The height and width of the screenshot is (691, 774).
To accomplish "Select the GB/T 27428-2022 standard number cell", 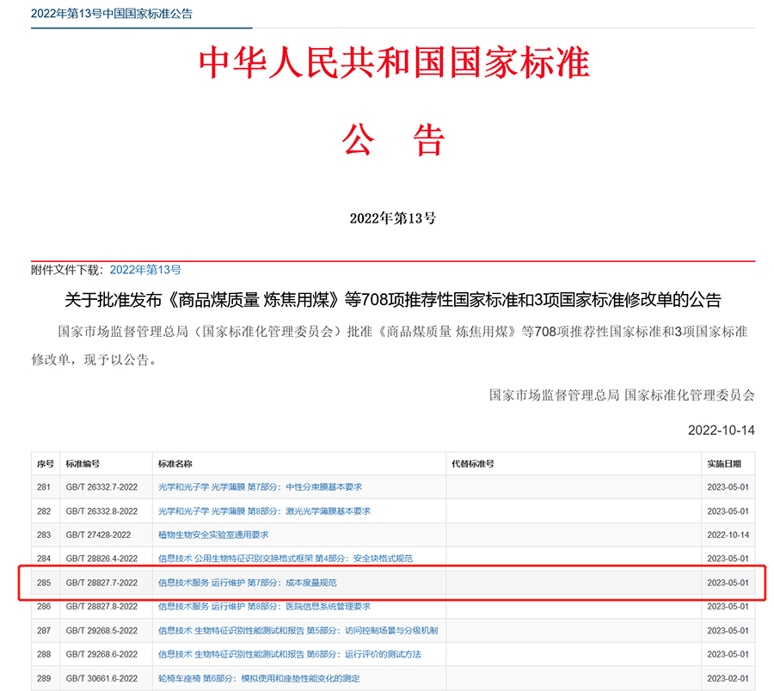I will (98, 535).
